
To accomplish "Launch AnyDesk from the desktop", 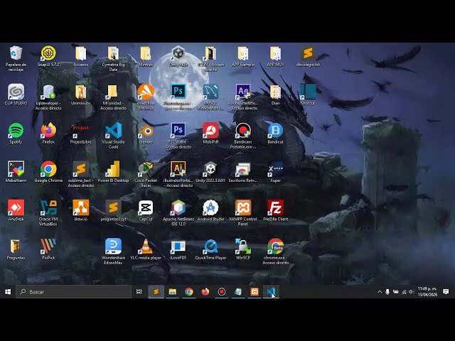I will 16,210.
